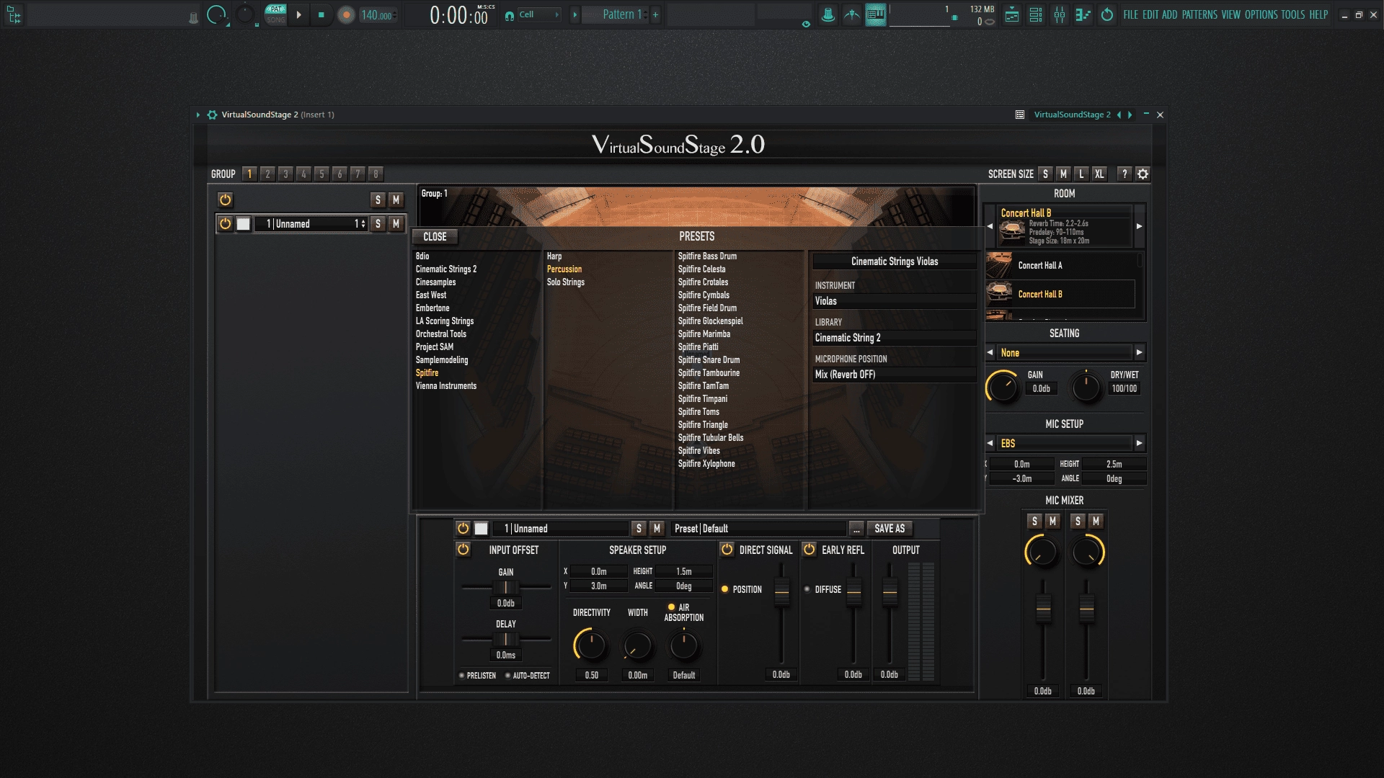Image resolution: width=1384 pixels, height=778 pixels.
Task: Select POSITION radio in direct signal
Action: pyautogui.click(x=724, y=589)
